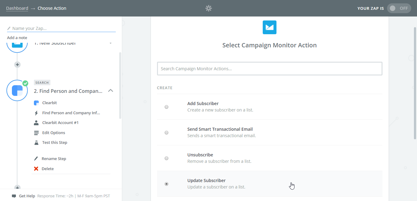Click 'Update a subscriber on a list.' text
417x201 pixels.
click(216, 187)
